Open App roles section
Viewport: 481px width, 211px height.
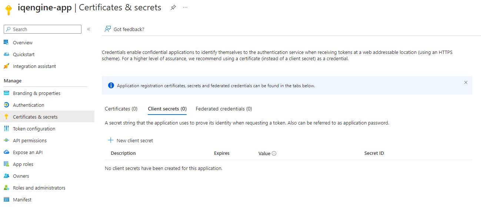pyautogui.click(x=23, y=164)
